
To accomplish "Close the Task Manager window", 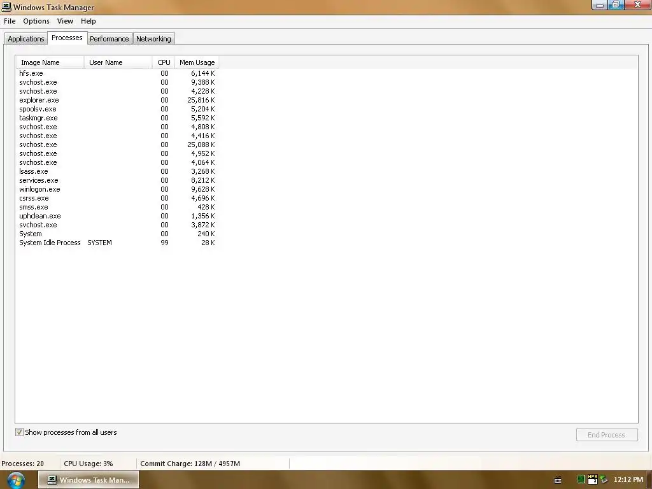I will click(x=637, y=5).
